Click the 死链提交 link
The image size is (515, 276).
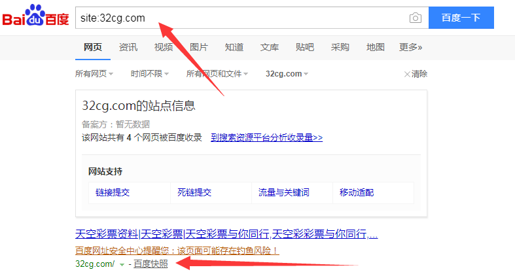click(194, 193)
